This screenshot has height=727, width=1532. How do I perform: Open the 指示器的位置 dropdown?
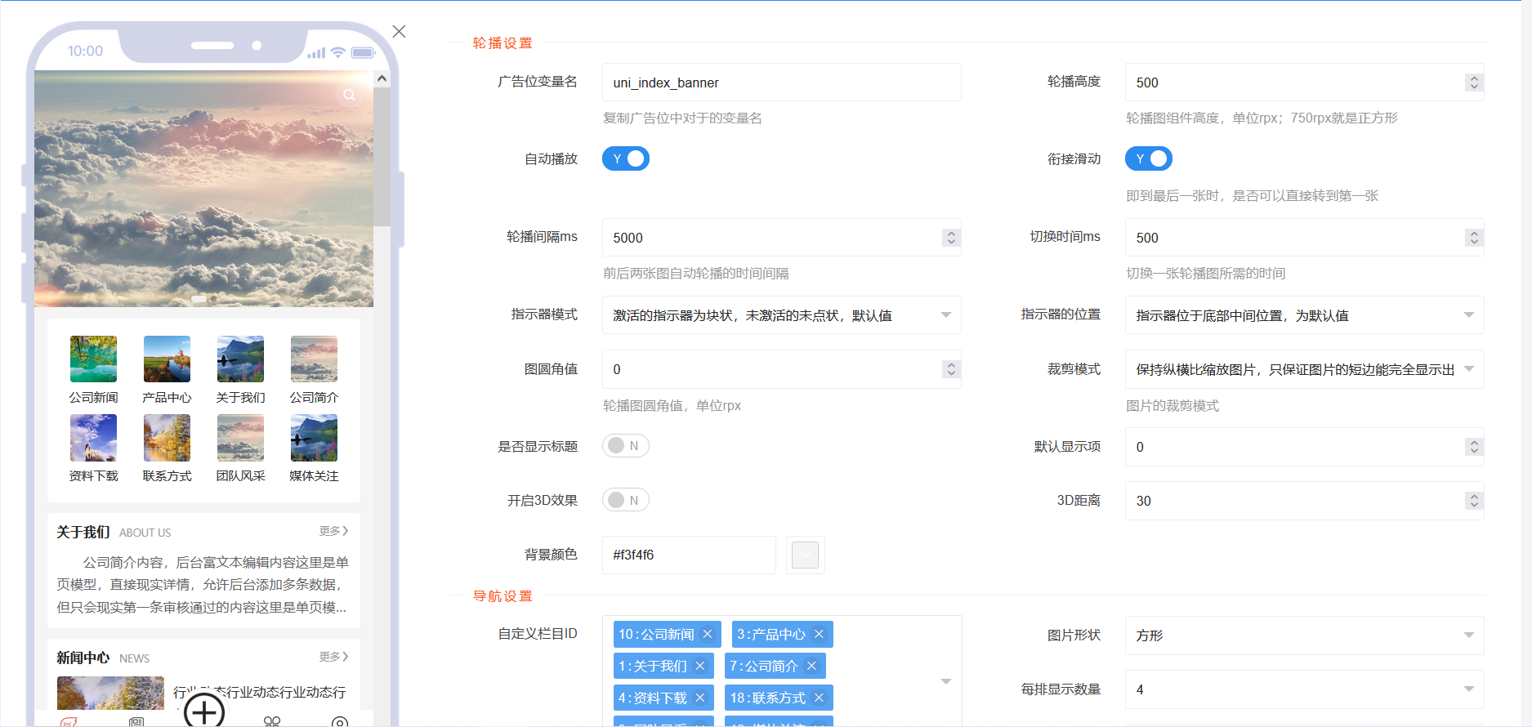tap(1304, 315)
